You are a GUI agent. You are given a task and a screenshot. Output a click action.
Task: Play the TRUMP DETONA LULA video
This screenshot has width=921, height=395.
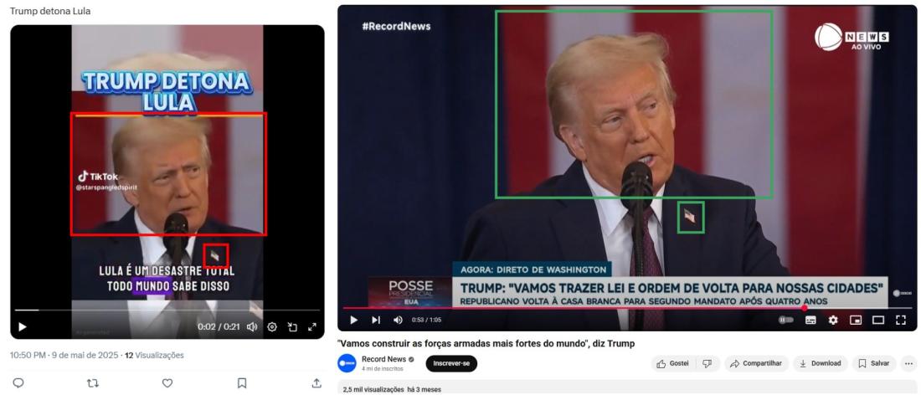[x=23, y=327]
